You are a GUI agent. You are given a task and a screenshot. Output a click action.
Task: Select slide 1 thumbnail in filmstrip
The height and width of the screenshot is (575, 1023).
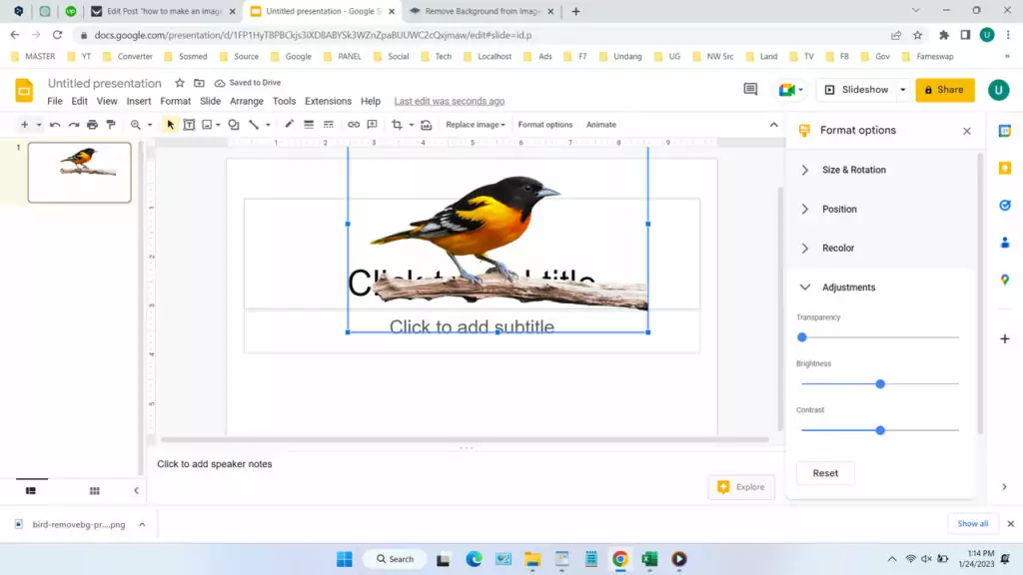(80, 173)
